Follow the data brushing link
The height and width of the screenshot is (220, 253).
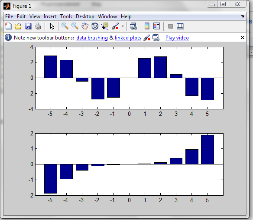pos(92,38)
